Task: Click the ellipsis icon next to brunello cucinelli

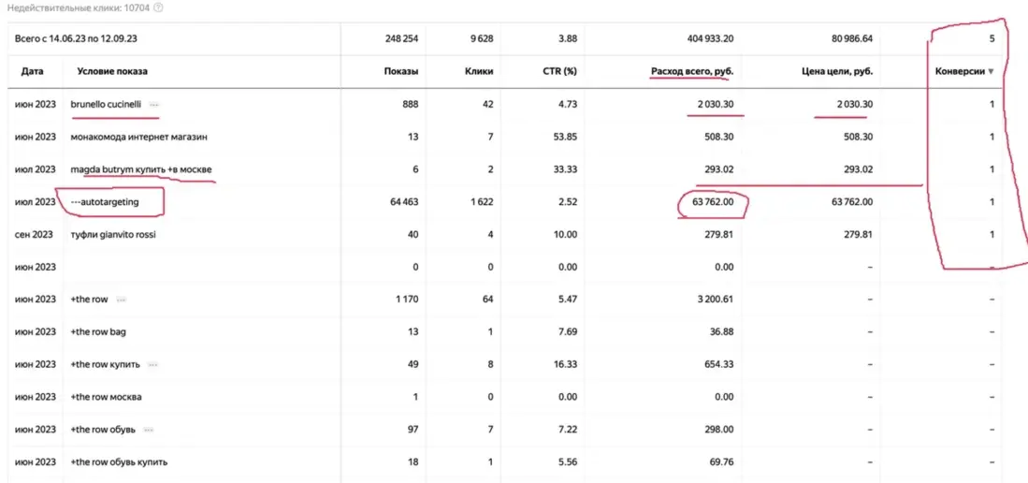Action: pos(154,104)
